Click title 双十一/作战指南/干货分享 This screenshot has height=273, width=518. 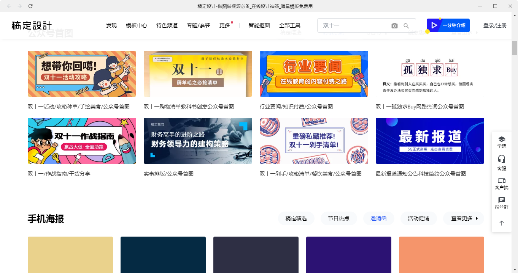[x=59, y=174]
